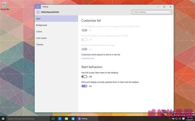Click the volume speaker tray icon
The width and height of the screenshot is (195, 121).
[180, 119]
